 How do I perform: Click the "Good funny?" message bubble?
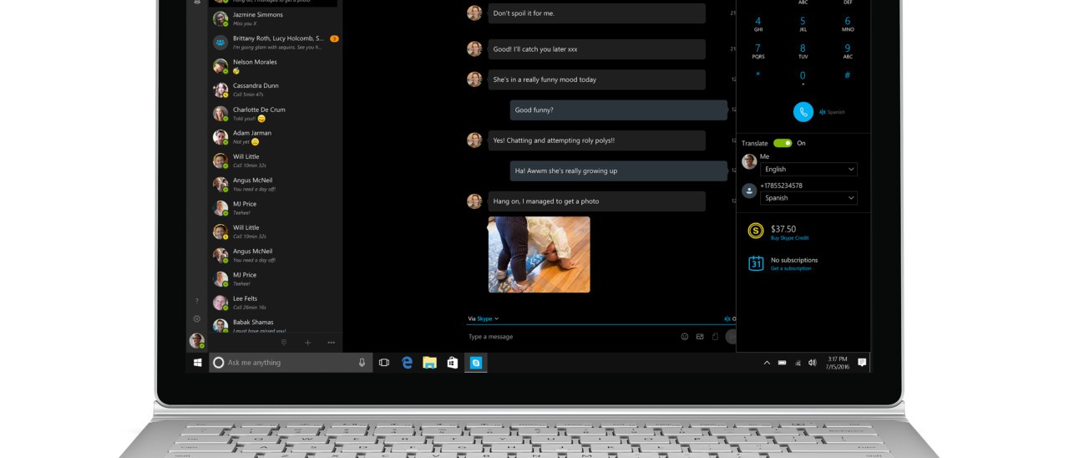[619, 110]
